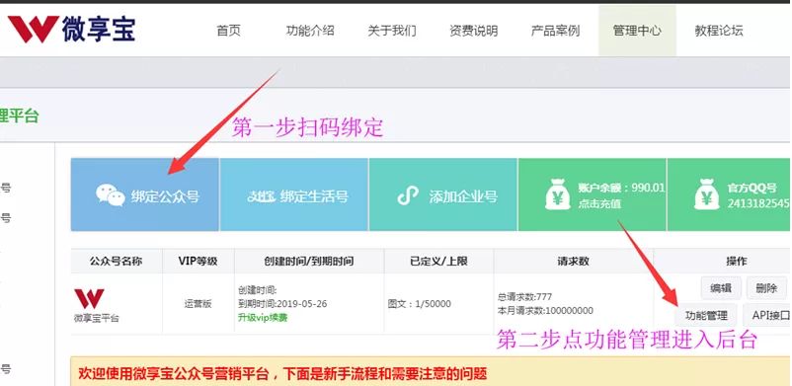Click 点击充值 to recharge

point(599,204)
